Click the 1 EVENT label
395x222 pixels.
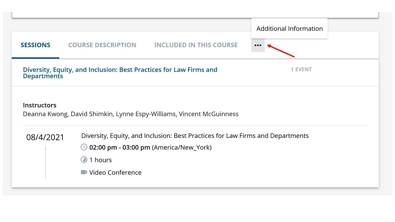301,69
